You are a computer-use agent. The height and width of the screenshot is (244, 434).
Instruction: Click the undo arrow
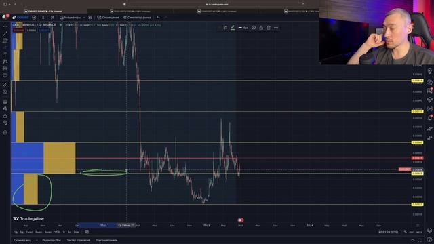[x=158, y=18]
